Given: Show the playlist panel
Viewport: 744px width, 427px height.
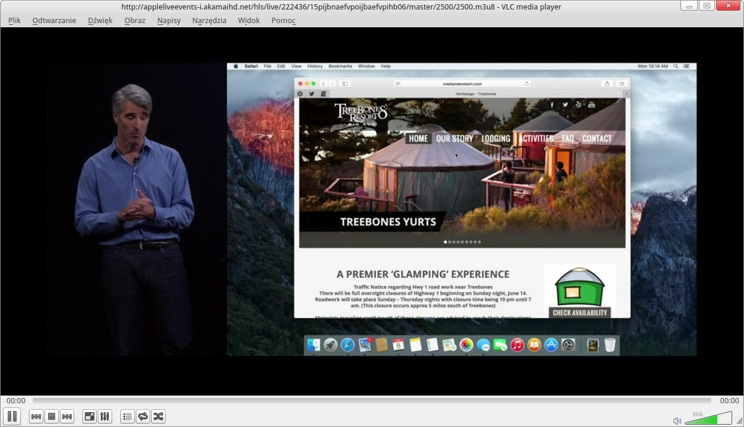Looking at the screenshot, I should [x=128, y=416].
